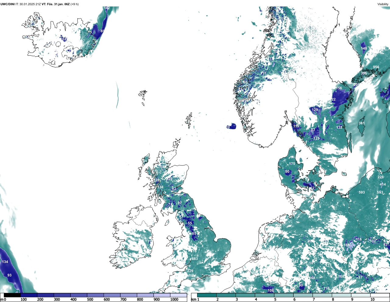The width and height of the screenshot is (390, 302).
Task: Click the '126' value in western Scotland
Action: [156, 180]
